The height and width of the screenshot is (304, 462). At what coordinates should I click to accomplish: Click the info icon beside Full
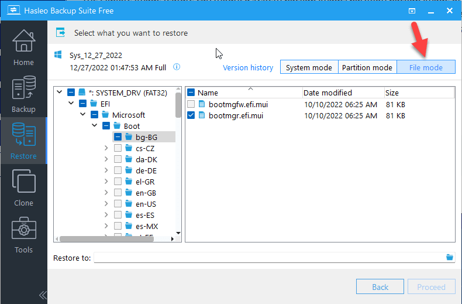tap(177, 67)
